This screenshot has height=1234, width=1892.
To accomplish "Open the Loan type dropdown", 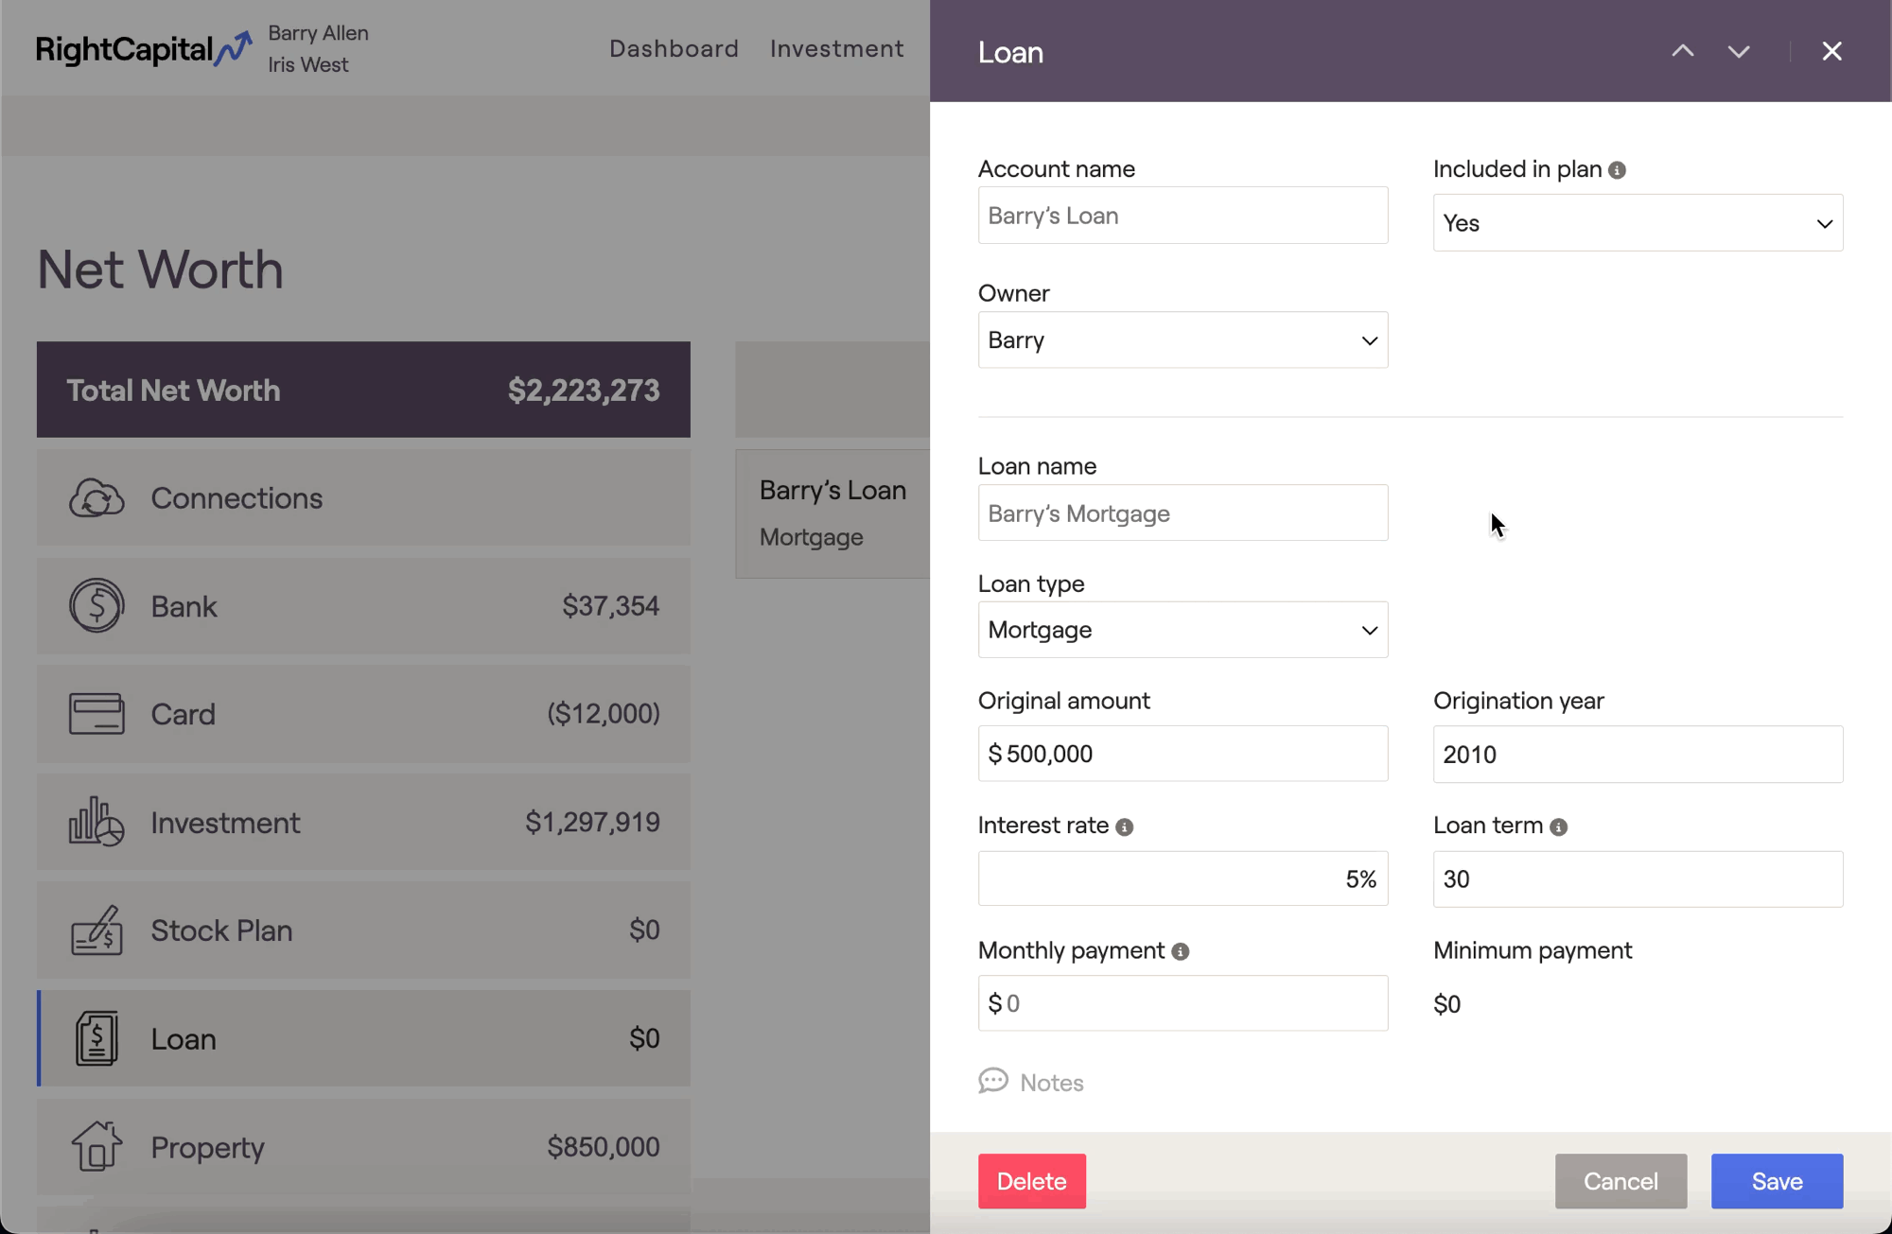I will pos(1182,630).
